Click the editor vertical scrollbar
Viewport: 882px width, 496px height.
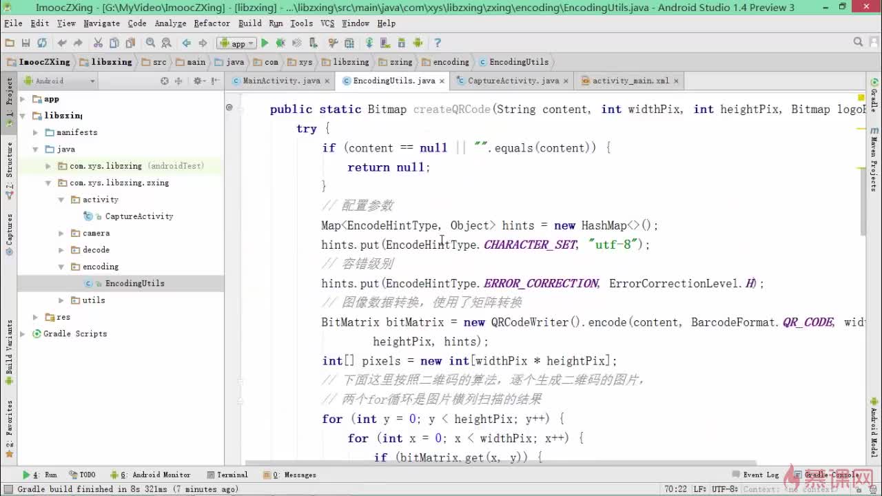862,201
